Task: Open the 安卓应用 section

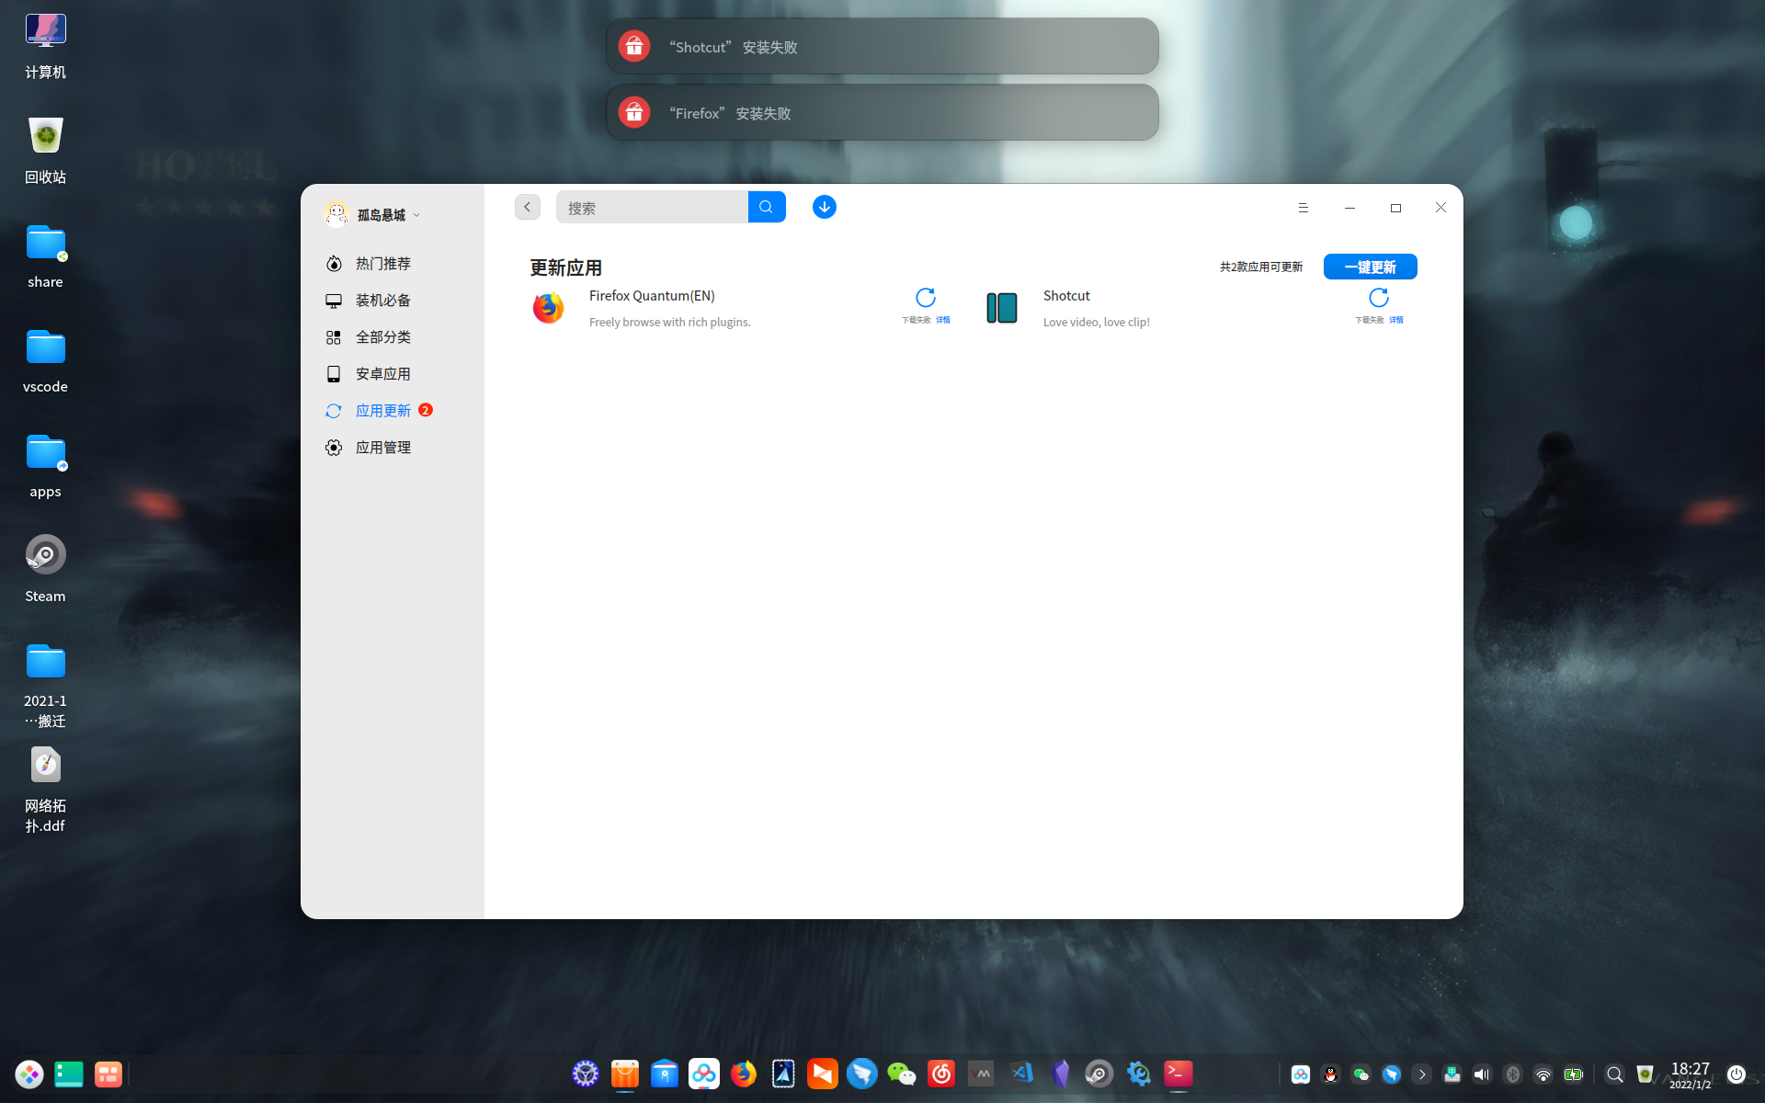Action: tap(382, 374)
